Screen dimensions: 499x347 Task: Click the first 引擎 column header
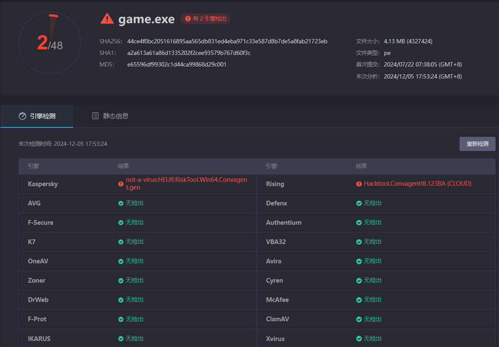point(33,166)
